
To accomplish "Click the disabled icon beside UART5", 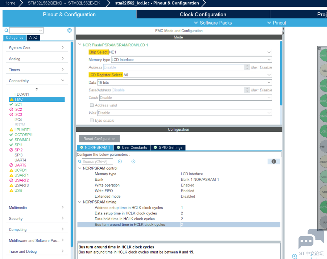I will tap(11, 165).
